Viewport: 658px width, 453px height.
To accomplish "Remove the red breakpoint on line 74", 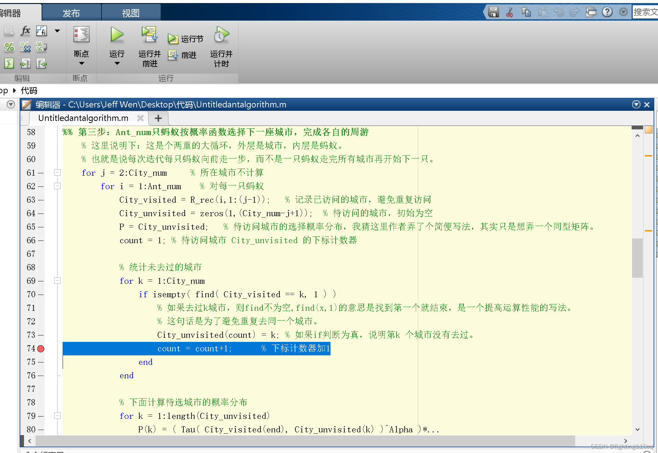I will [x=41, y=349].
